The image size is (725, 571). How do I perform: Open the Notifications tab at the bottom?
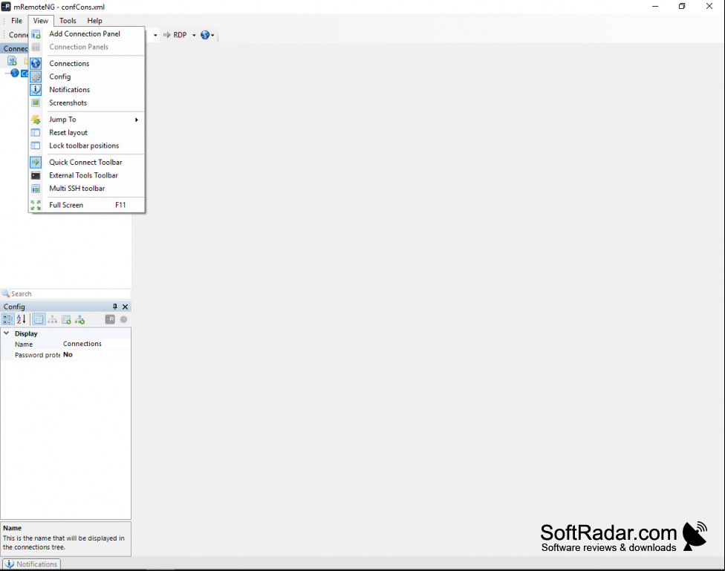point(31,564)
